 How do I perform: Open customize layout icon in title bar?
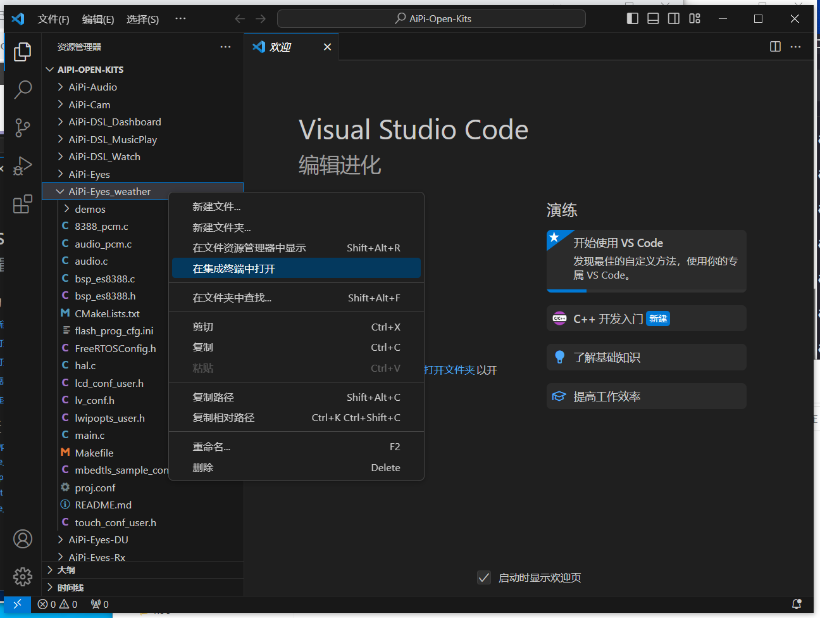[695, 18]
